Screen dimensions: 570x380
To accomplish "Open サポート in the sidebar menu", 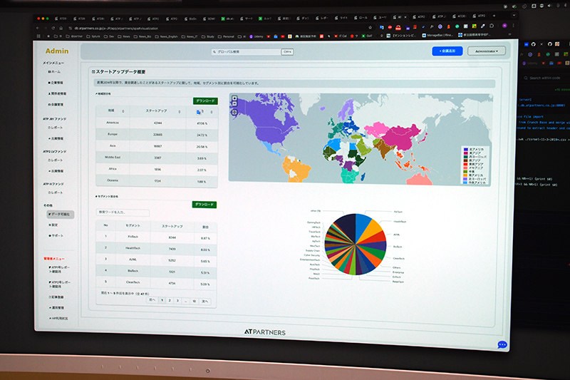I will 56,235.
